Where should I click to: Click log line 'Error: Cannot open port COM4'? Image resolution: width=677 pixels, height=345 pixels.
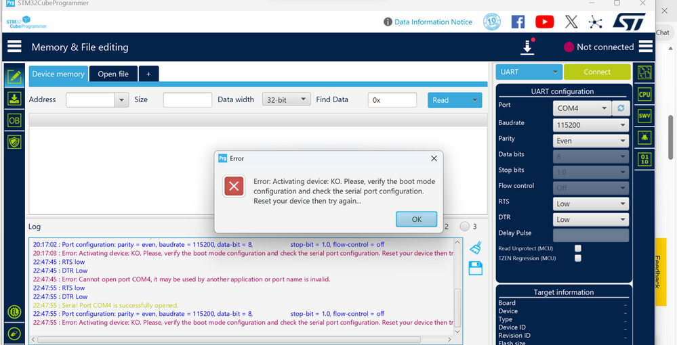pyautogui.click(x=182, y=279)
